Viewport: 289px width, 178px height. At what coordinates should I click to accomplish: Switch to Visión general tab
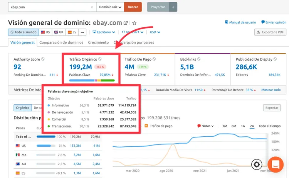click(x=22, y=42)
